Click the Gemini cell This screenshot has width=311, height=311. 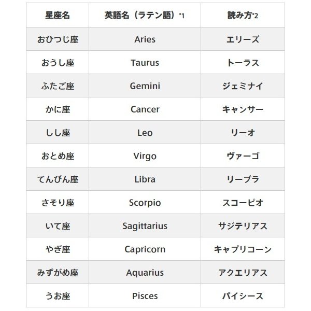(x=145, y=86)
